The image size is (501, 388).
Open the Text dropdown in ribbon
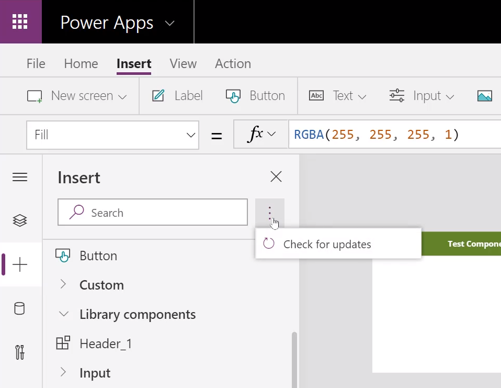coord(337,96)
